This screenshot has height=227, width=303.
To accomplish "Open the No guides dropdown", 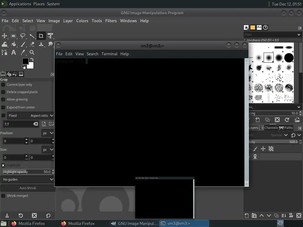I will click(27, 179).
